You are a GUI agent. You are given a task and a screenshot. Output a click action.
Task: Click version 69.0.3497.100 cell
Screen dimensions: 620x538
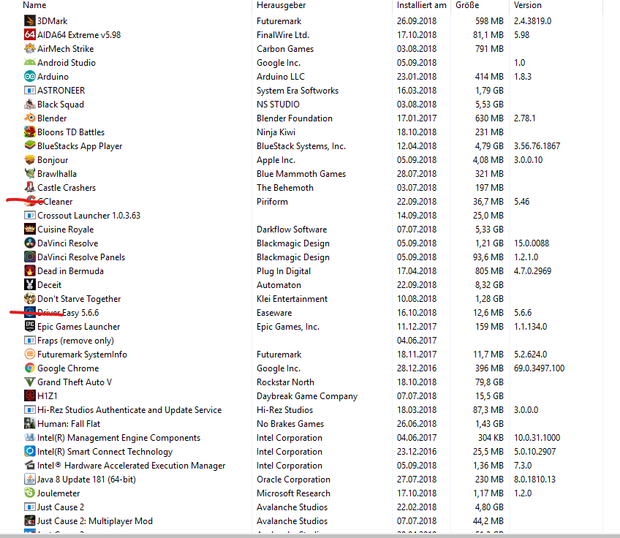click(539, 368)
